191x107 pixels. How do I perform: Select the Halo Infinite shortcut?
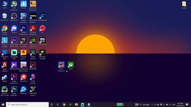point(42,42)
